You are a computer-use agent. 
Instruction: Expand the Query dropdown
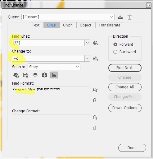[x=111, y=17]
